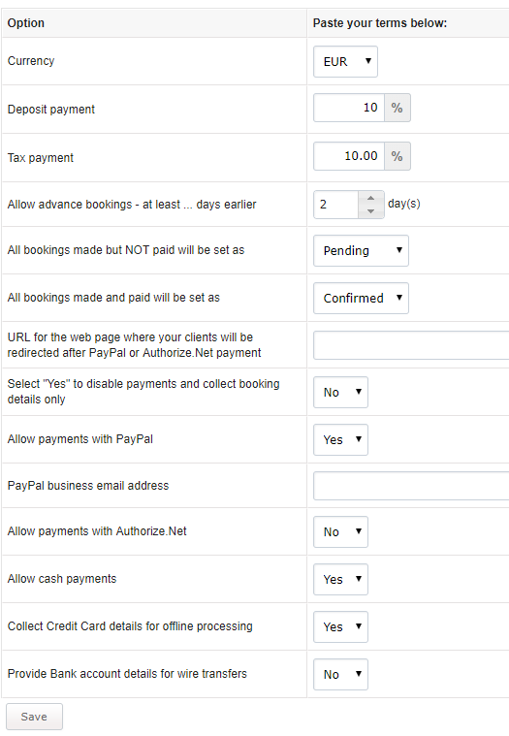Click the advance bookings days number field
The height and width of the screenshot is (736, 509).
pyautogui.click(x=336, y=205)
